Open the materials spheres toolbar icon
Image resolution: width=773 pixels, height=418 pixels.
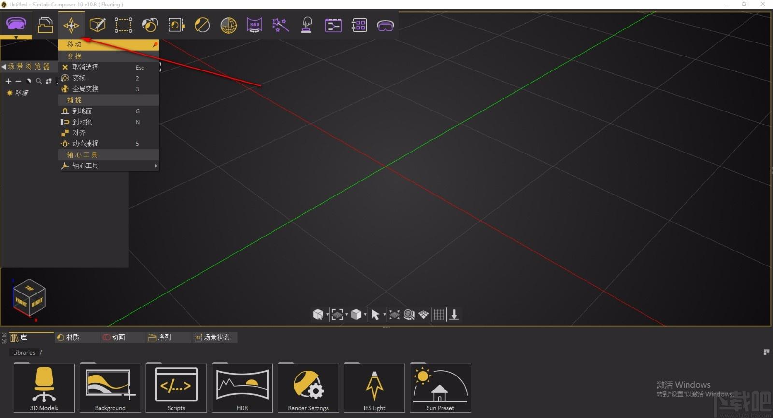(x=150, y=25)
